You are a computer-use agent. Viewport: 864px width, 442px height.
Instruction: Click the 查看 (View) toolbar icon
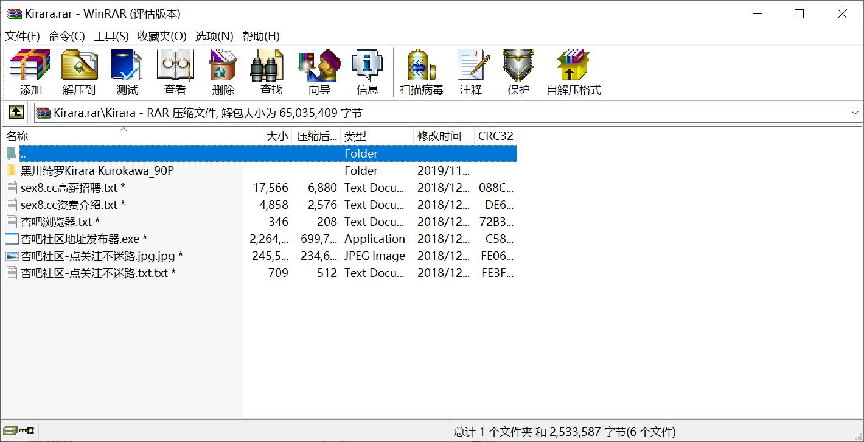click(175, 65)
